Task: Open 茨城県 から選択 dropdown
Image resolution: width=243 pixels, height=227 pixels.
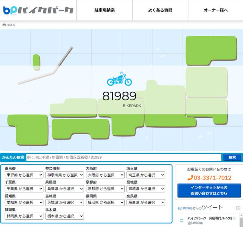Action: coord(65,202)
